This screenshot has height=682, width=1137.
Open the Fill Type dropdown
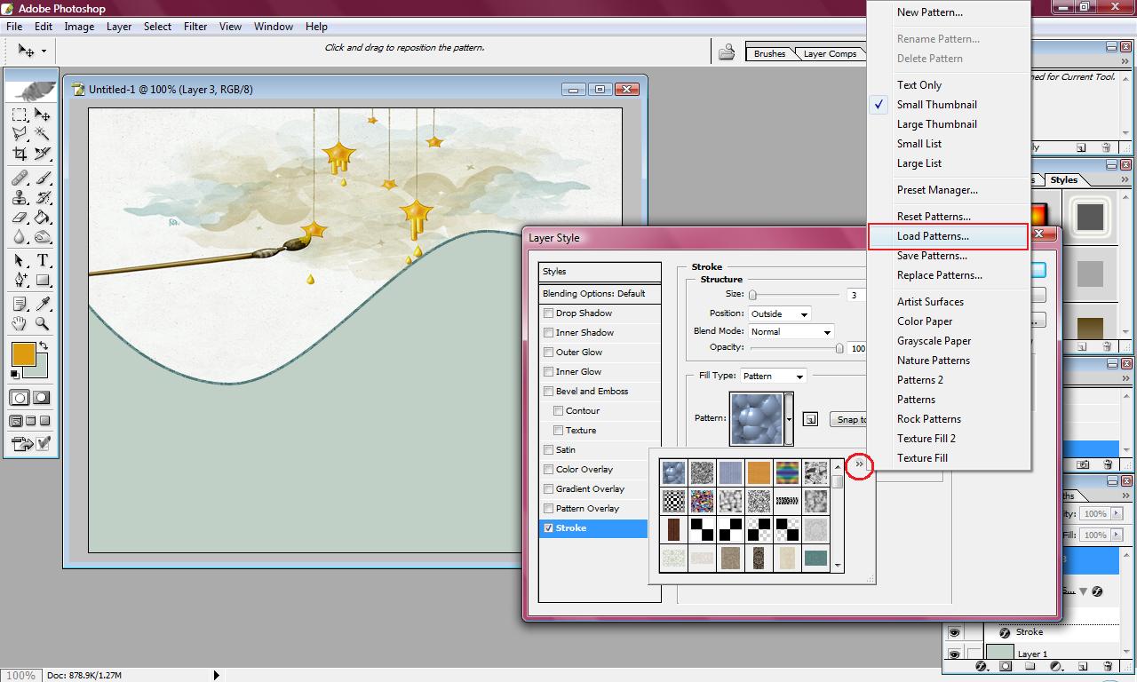coord(774,377)
